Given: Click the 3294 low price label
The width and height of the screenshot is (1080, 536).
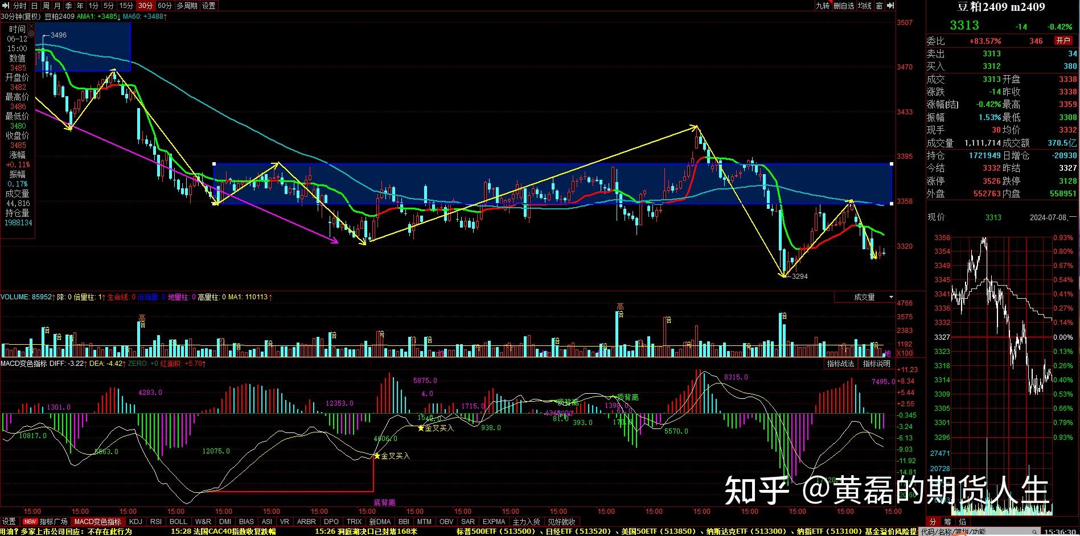Looking at the screenshot, I should click(800, 277).
